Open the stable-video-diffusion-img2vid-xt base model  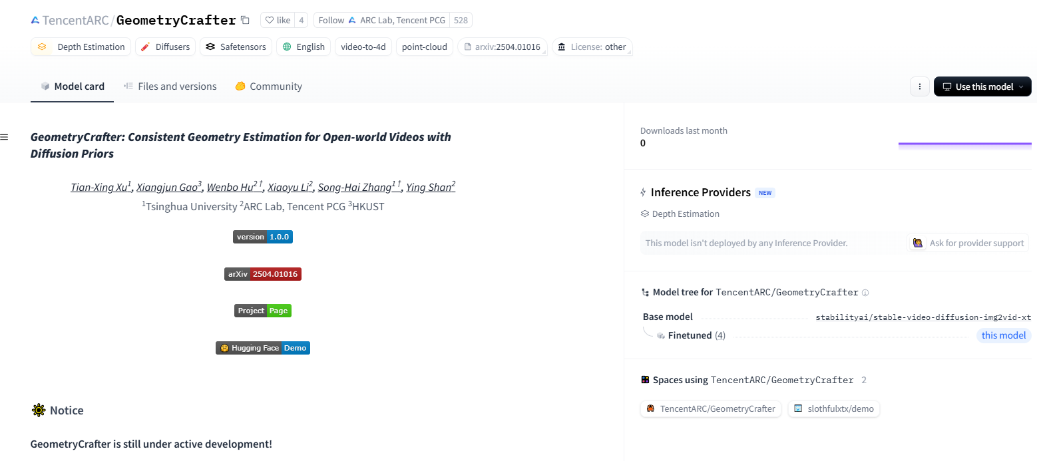tap(923, 317)
